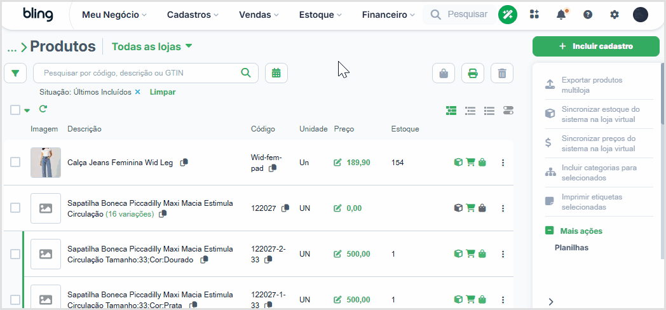This screenshot has width=666, height=310.
Task: Tick the select-all products checkbox
Action: 15,110
